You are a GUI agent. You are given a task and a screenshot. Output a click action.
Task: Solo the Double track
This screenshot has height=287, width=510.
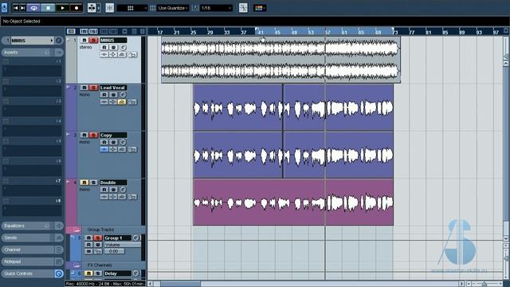(93, 183)
